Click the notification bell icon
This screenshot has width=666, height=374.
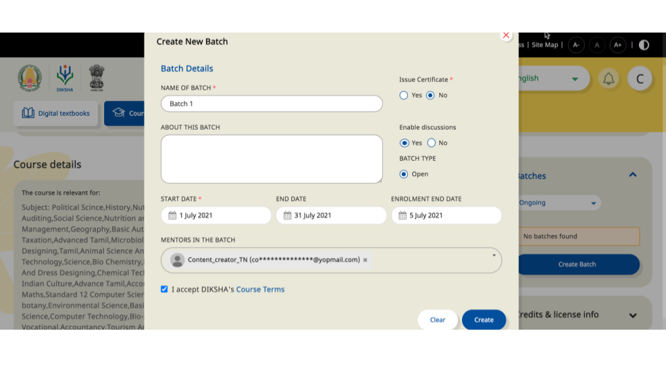(608, 79)
